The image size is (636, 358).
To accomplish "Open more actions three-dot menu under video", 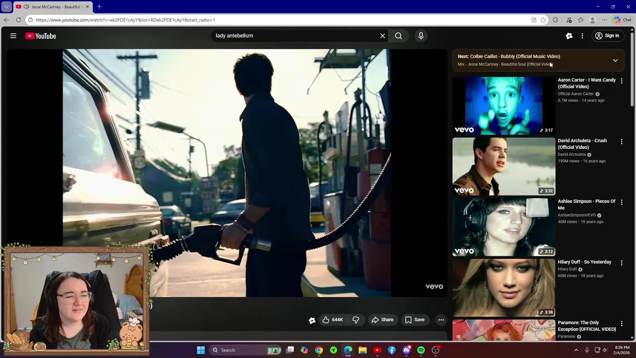I will pos(441,320).
